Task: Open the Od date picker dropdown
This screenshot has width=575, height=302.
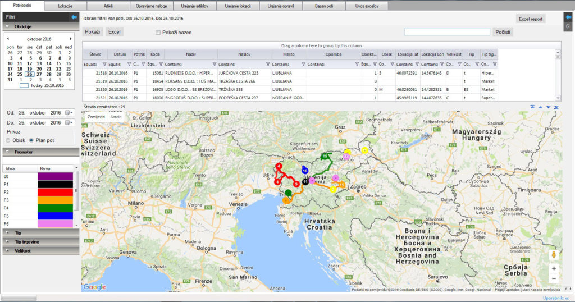Action: 69,113
